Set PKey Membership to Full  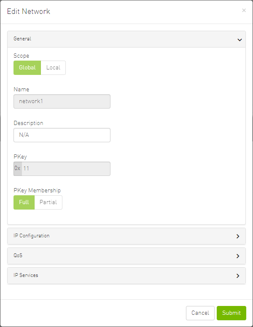24,202
